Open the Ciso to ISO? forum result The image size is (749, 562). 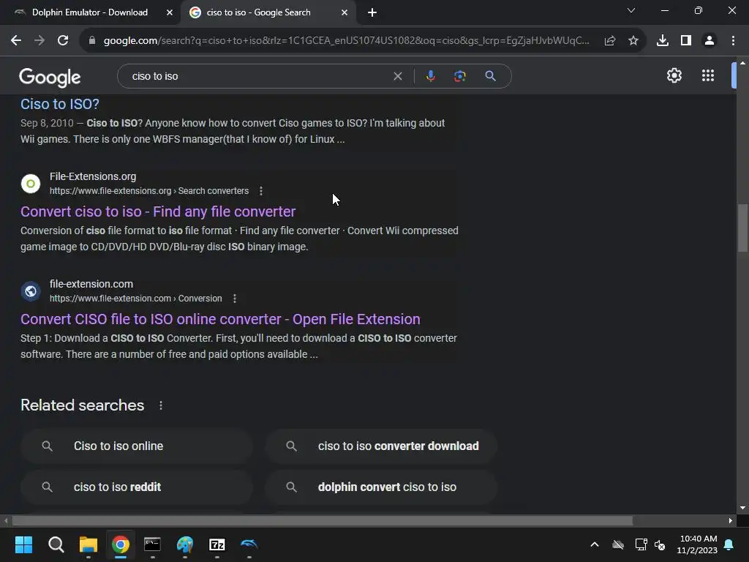60,104
